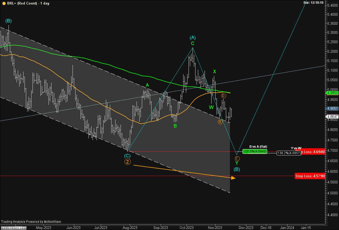
Task: Click the 138.2%(4.6857) ratio label
Action: coord(289,153)
